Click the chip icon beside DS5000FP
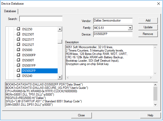Viewport: 163px width, 121px height. [x=18, y=55]
